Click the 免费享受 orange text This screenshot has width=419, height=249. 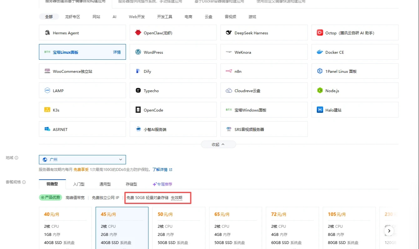point(81,170)
